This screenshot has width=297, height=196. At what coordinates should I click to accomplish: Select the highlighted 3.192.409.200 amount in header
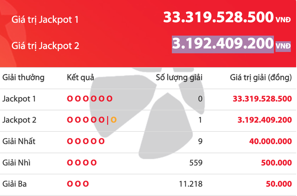(222, 44)
